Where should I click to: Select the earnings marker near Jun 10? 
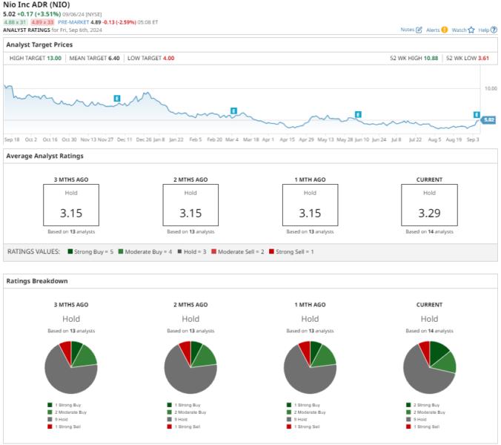[x=358, y=114]
